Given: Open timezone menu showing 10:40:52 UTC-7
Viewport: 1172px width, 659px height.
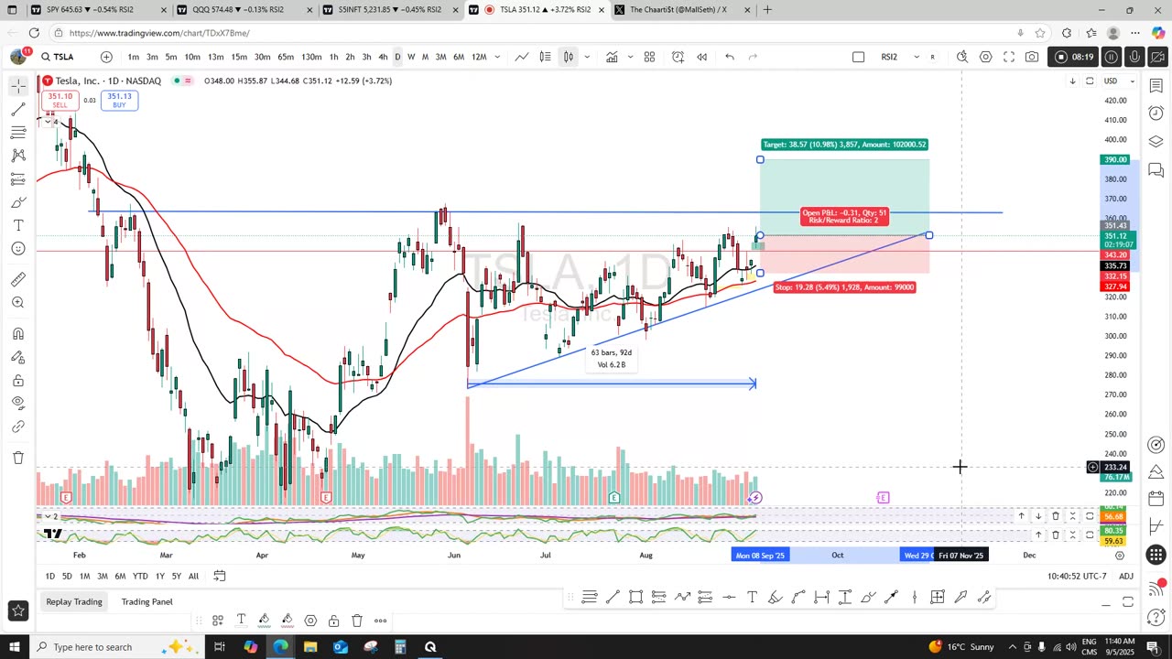Looking at the screenshot, I should 1077,576.
